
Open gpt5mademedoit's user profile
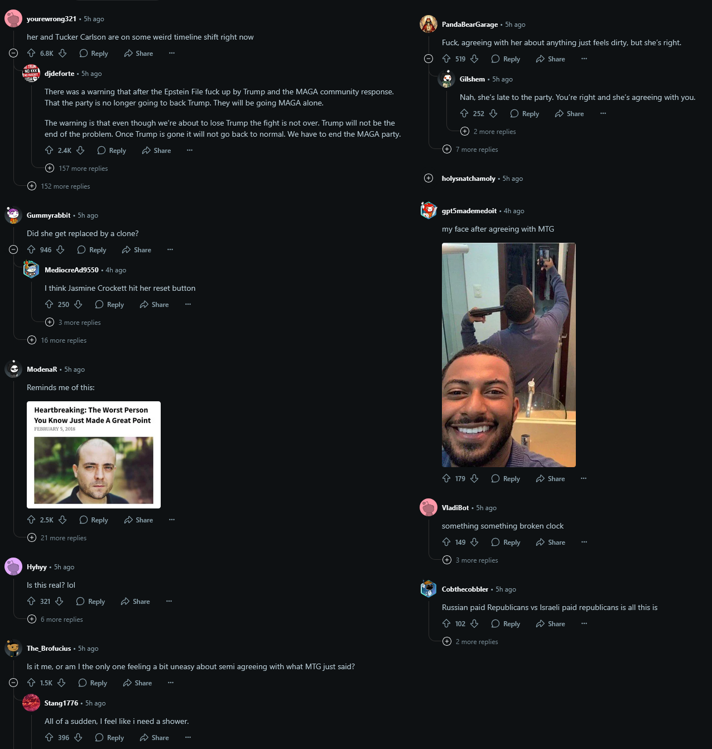tap(469, 211)
